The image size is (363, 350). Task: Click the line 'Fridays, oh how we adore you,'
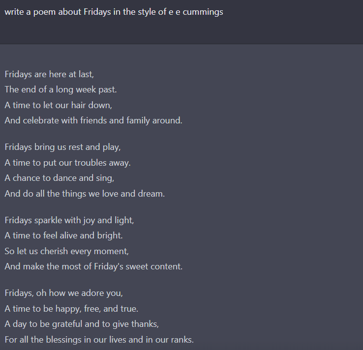tap(63, 293)
